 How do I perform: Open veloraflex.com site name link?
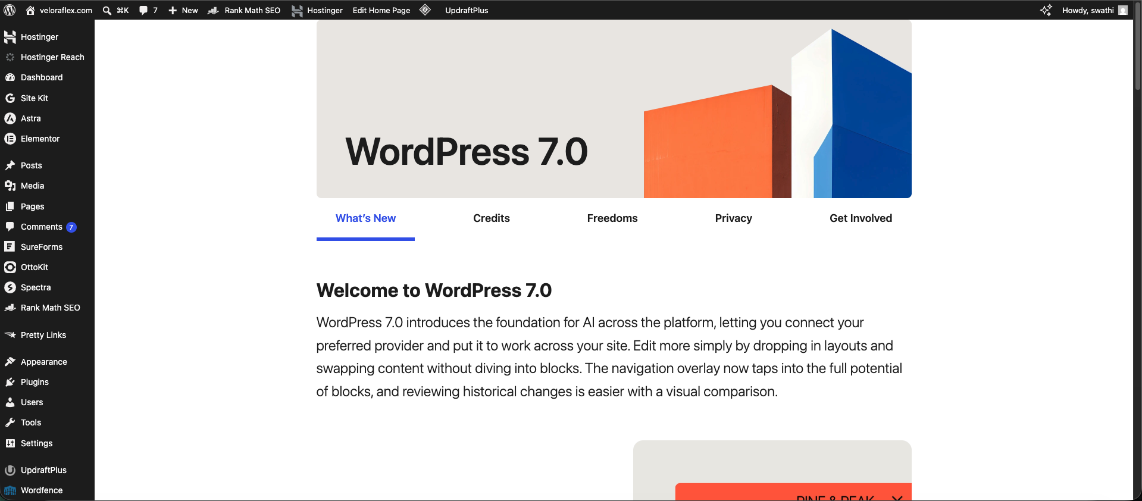66,10
